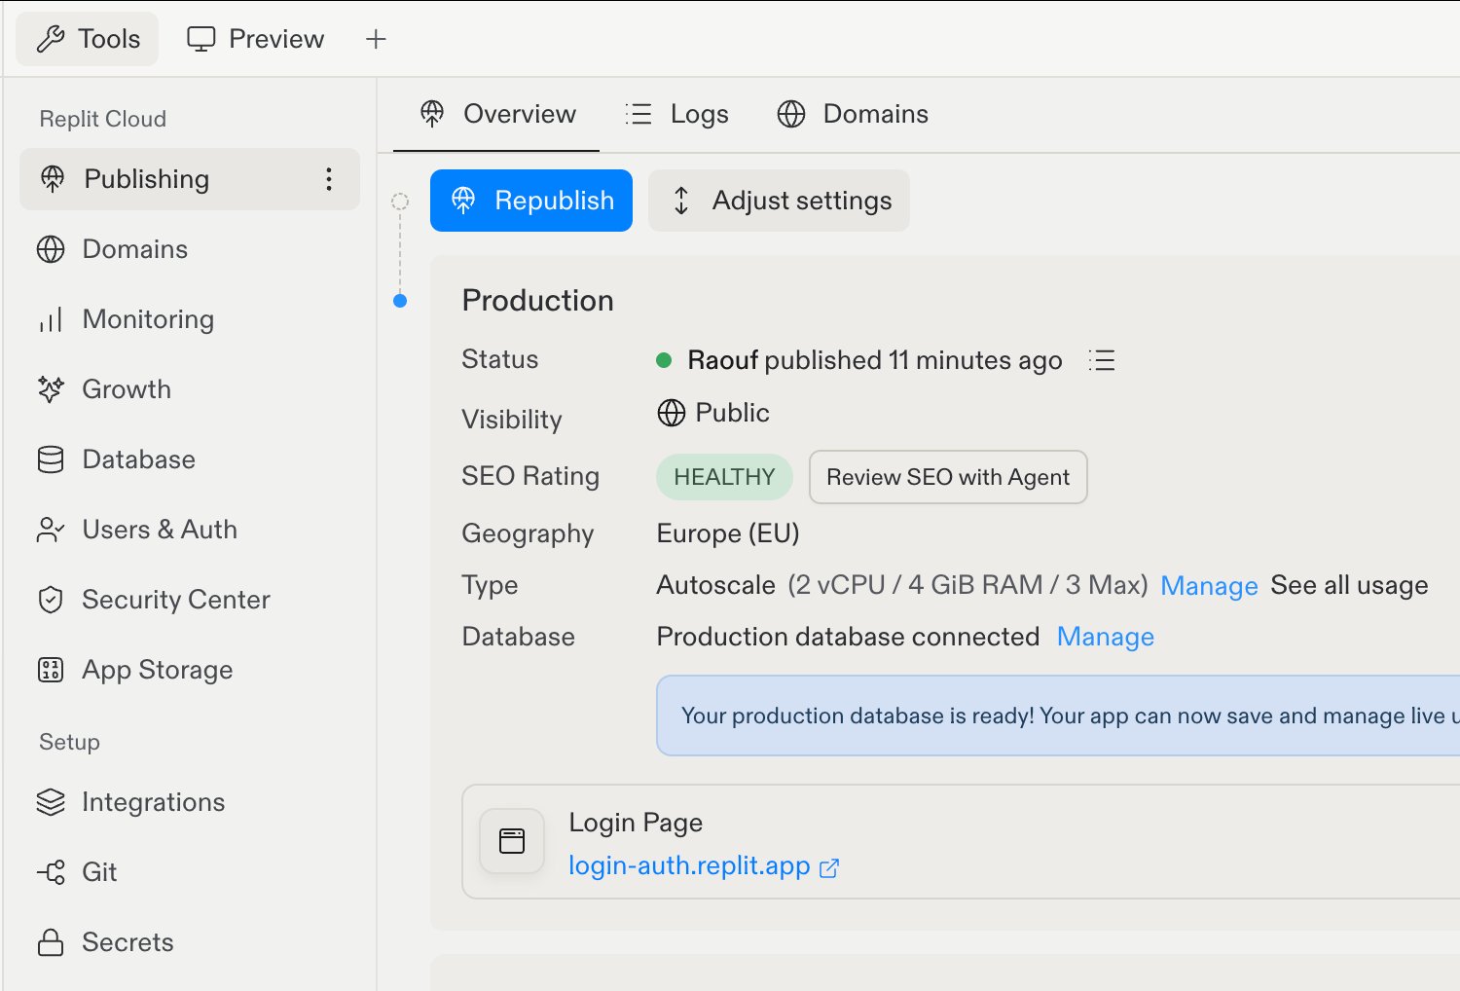The height and width of the screenshot is (991, 1460).
Task: Click the Integrations layers icon
Action: pyautogui.click(x=51, y=802)
